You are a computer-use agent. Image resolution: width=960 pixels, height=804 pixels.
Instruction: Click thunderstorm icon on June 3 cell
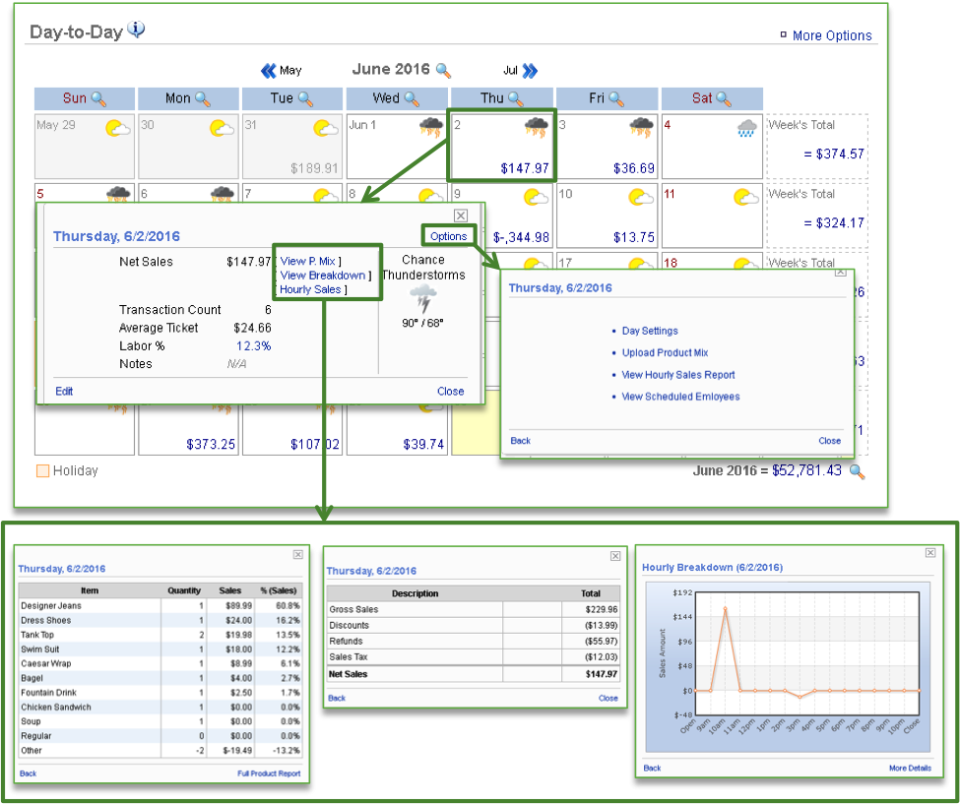642,129
